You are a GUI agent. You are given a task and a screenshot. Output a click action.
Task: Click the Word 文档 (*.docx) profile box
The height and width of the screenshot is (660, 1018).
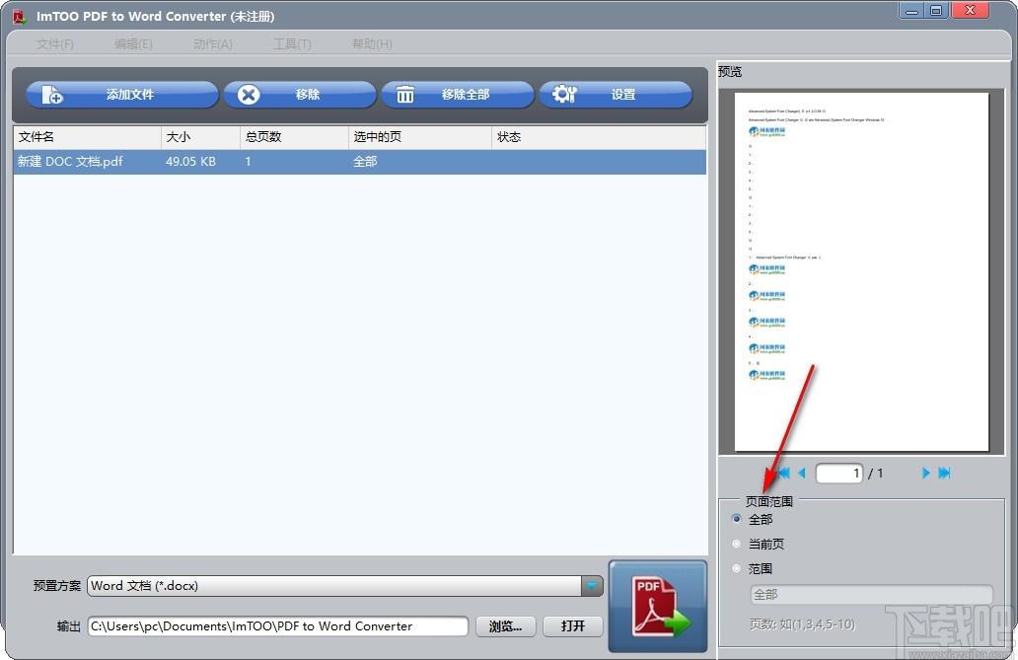[x=334, y=586]
